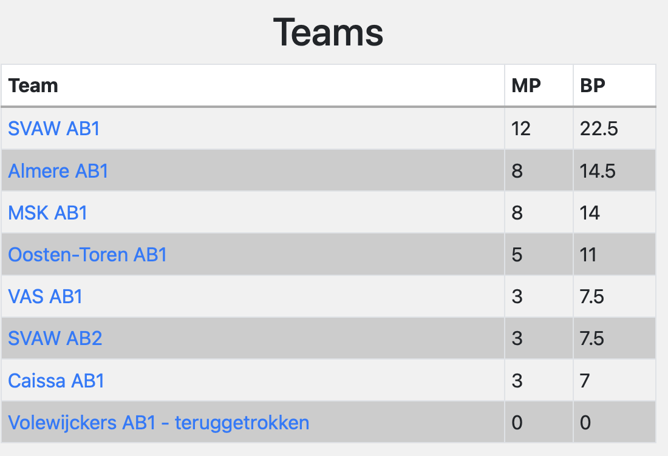Image resolution: width=668 pixels, height=456 pixels.
Task: Select the MP value 12 cell
Action: (521, 129)
